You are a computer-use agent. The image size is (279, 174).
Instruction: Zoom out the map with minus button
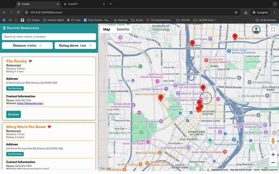(273, 163)
